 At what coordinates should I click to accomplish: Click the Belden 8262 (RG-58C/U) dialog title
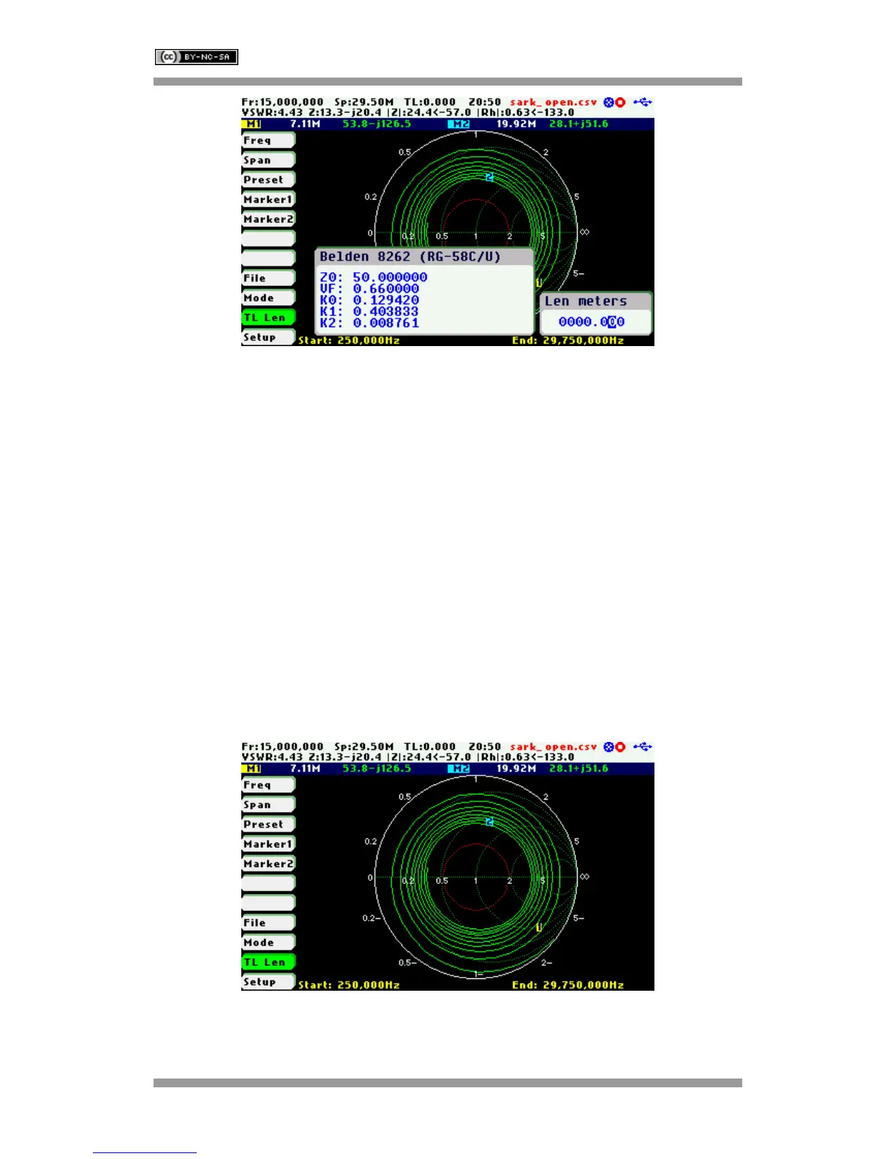coord(410,257)
